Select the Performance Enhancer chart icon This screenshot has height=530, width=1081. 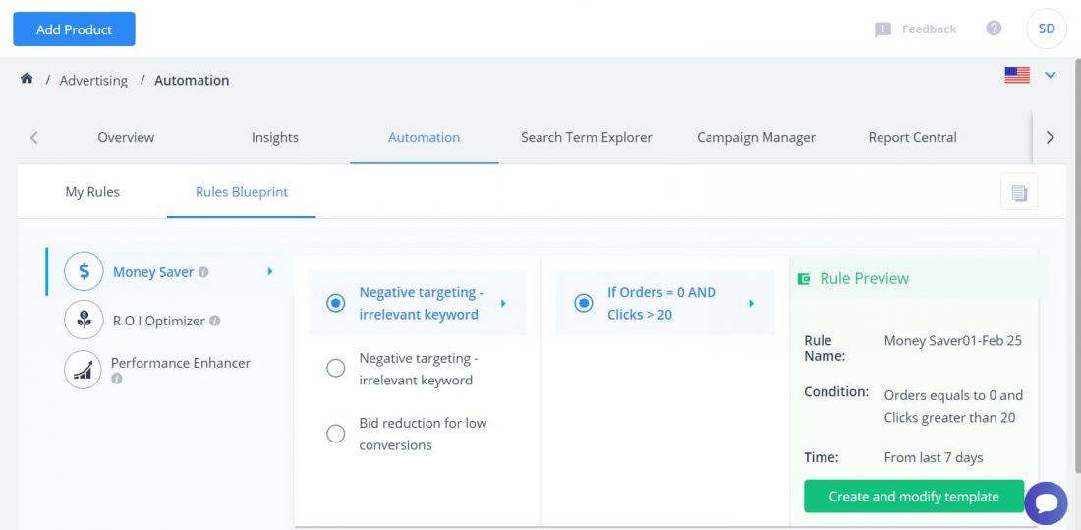[84, 369]
